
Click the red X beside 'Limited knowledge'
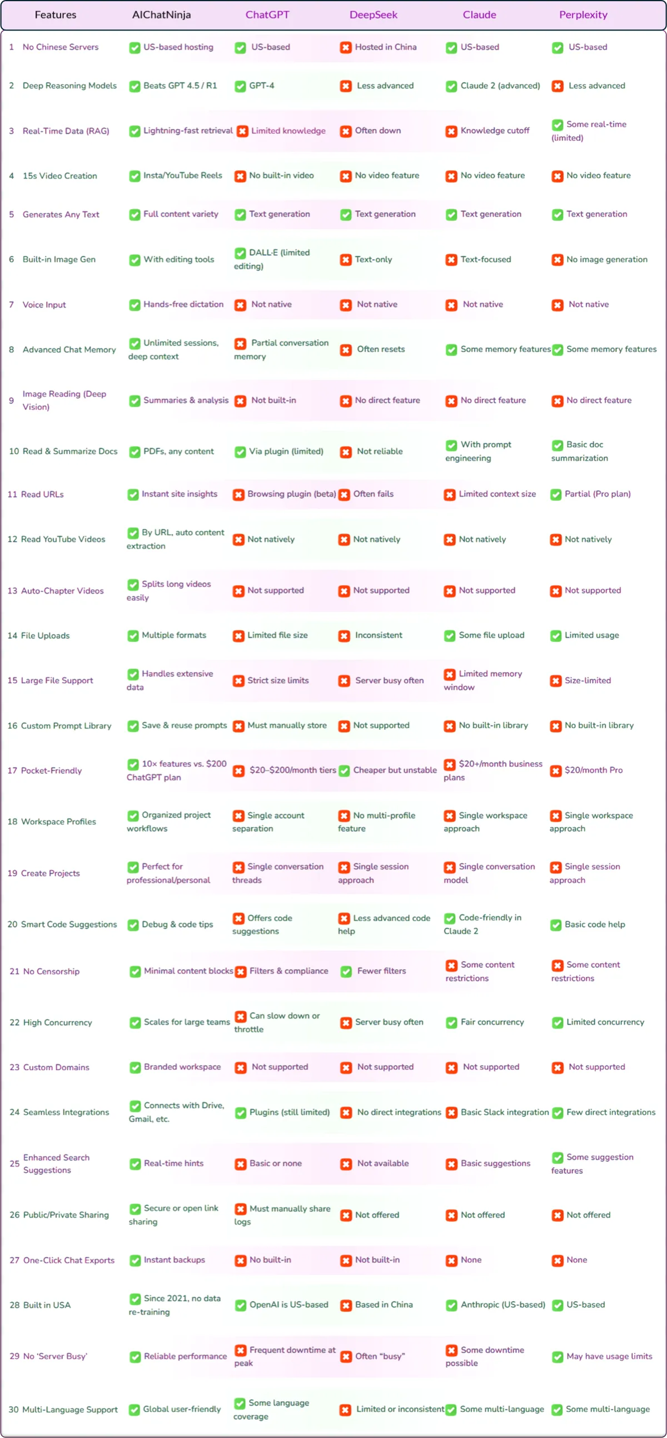point(242,131)
